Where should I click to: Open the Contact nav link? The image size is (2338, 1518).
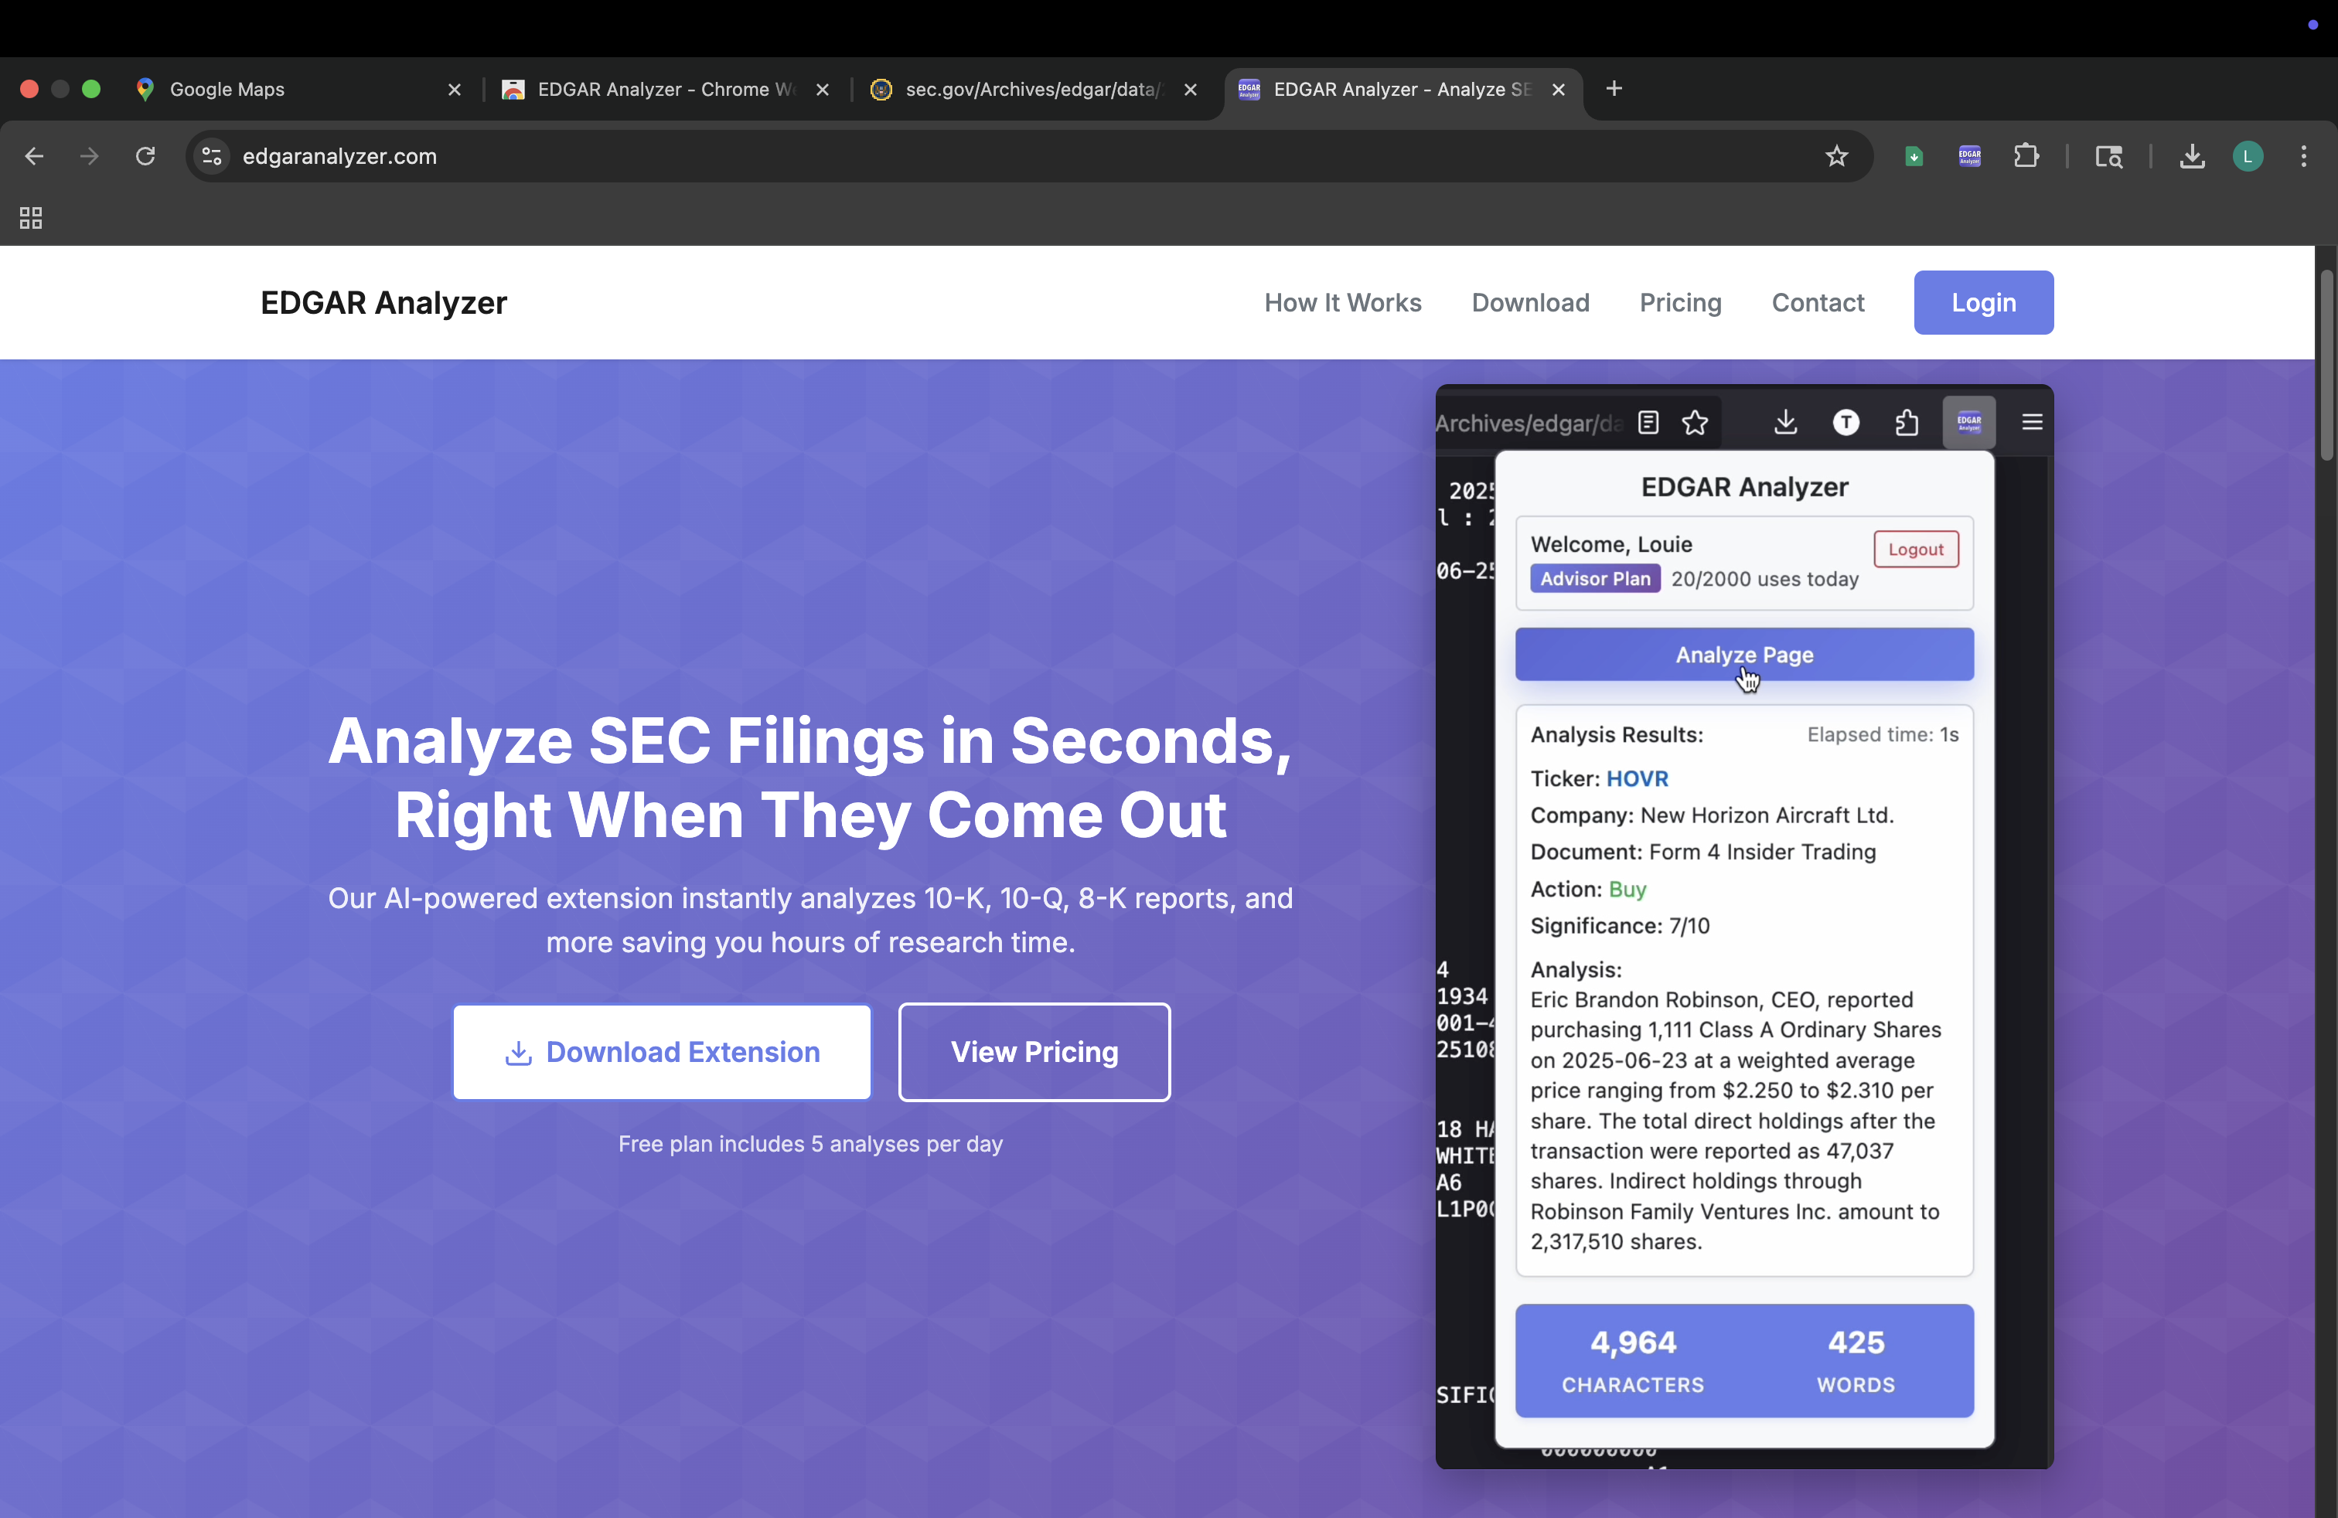click(x=1818, y=304)
